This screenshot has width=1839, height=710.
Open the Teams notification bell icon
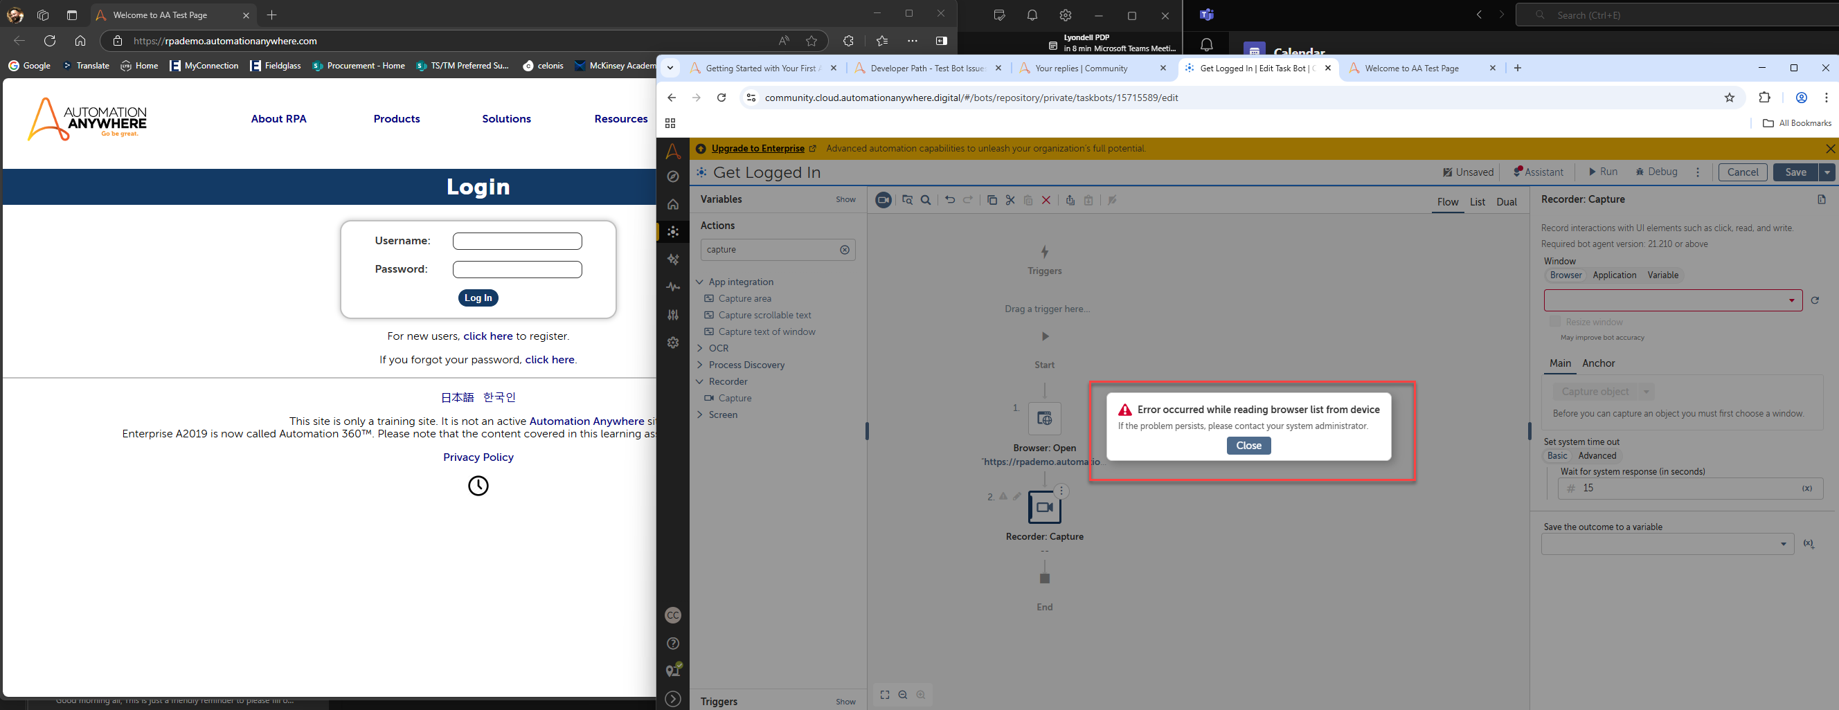[1205, 45]
